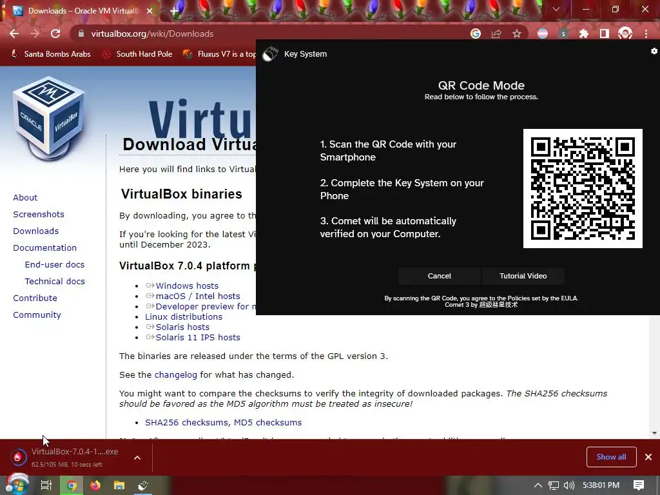Click the browser forward arrow
Screen dimensions: 660x495
coord(35,34)
